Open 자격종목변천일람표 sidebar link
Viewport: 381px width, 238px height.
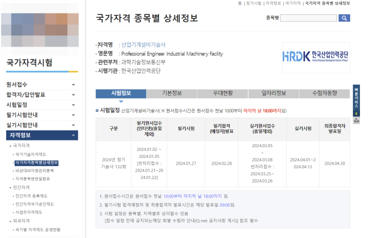point(32,179)
